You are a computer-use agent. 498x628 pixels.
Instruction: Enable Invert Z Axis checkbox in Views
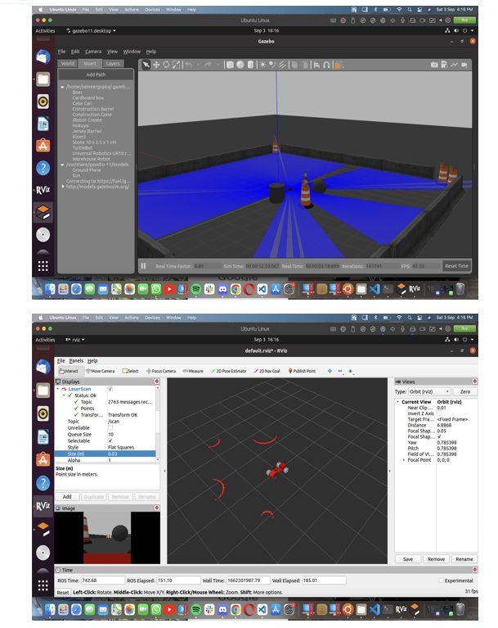pos(439,413)
